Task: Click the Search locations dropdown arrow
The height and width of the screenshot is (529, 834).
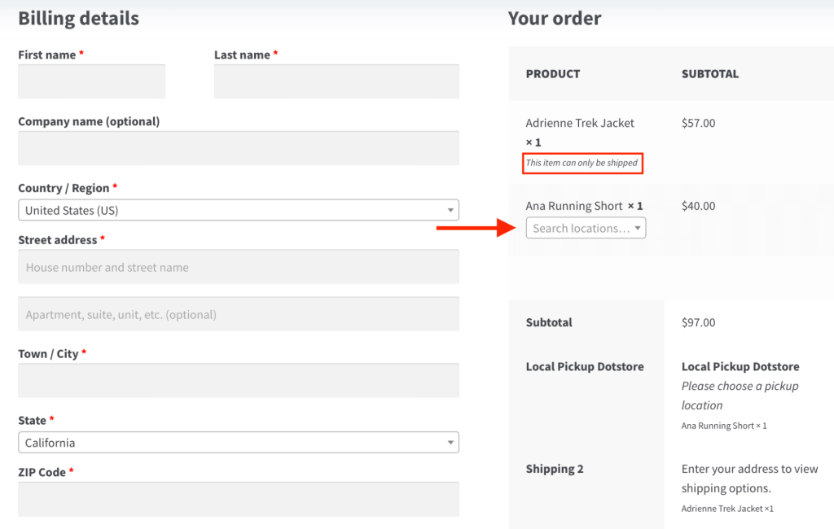Action: [637, 228]
